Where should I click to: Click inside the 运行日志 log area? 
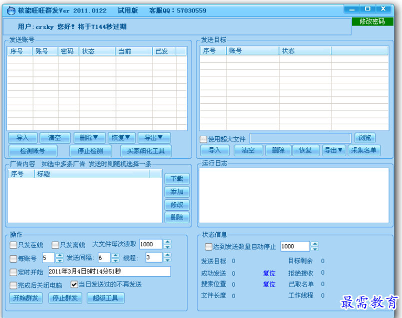click(294, 195)
